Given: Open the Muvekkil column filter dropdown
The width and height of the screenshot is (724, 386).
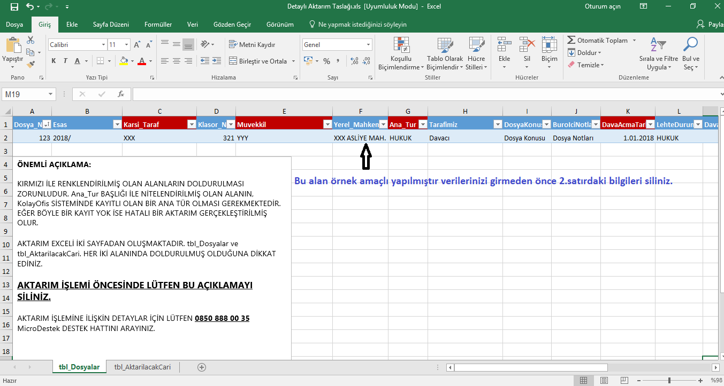Looking at the screenshot, I should click(327, 124).
